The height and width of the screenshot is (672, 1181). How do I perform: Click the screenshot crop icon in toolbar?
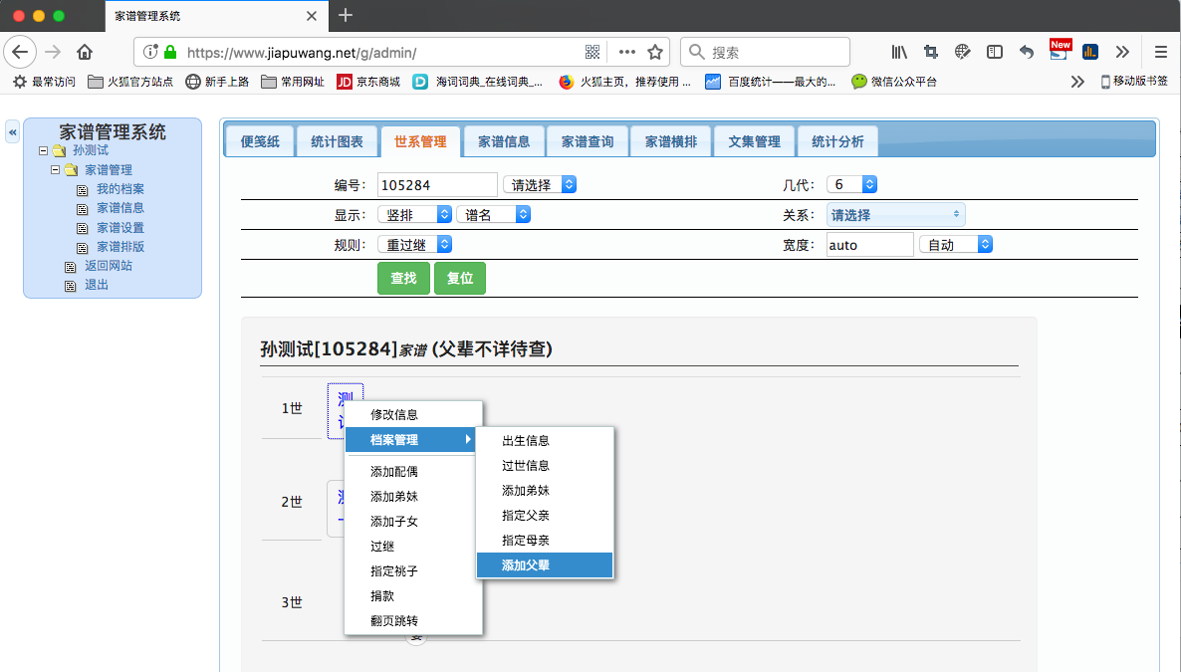[931, 52]
